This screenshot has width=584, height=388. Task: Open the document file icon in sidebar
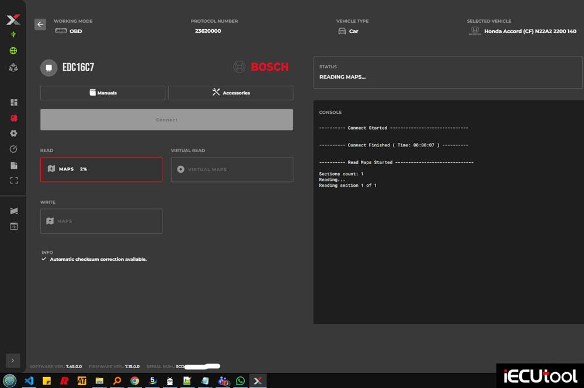13,165
